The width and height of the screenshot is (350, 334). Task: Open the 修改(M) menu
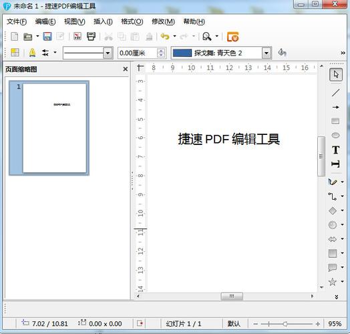163,21
